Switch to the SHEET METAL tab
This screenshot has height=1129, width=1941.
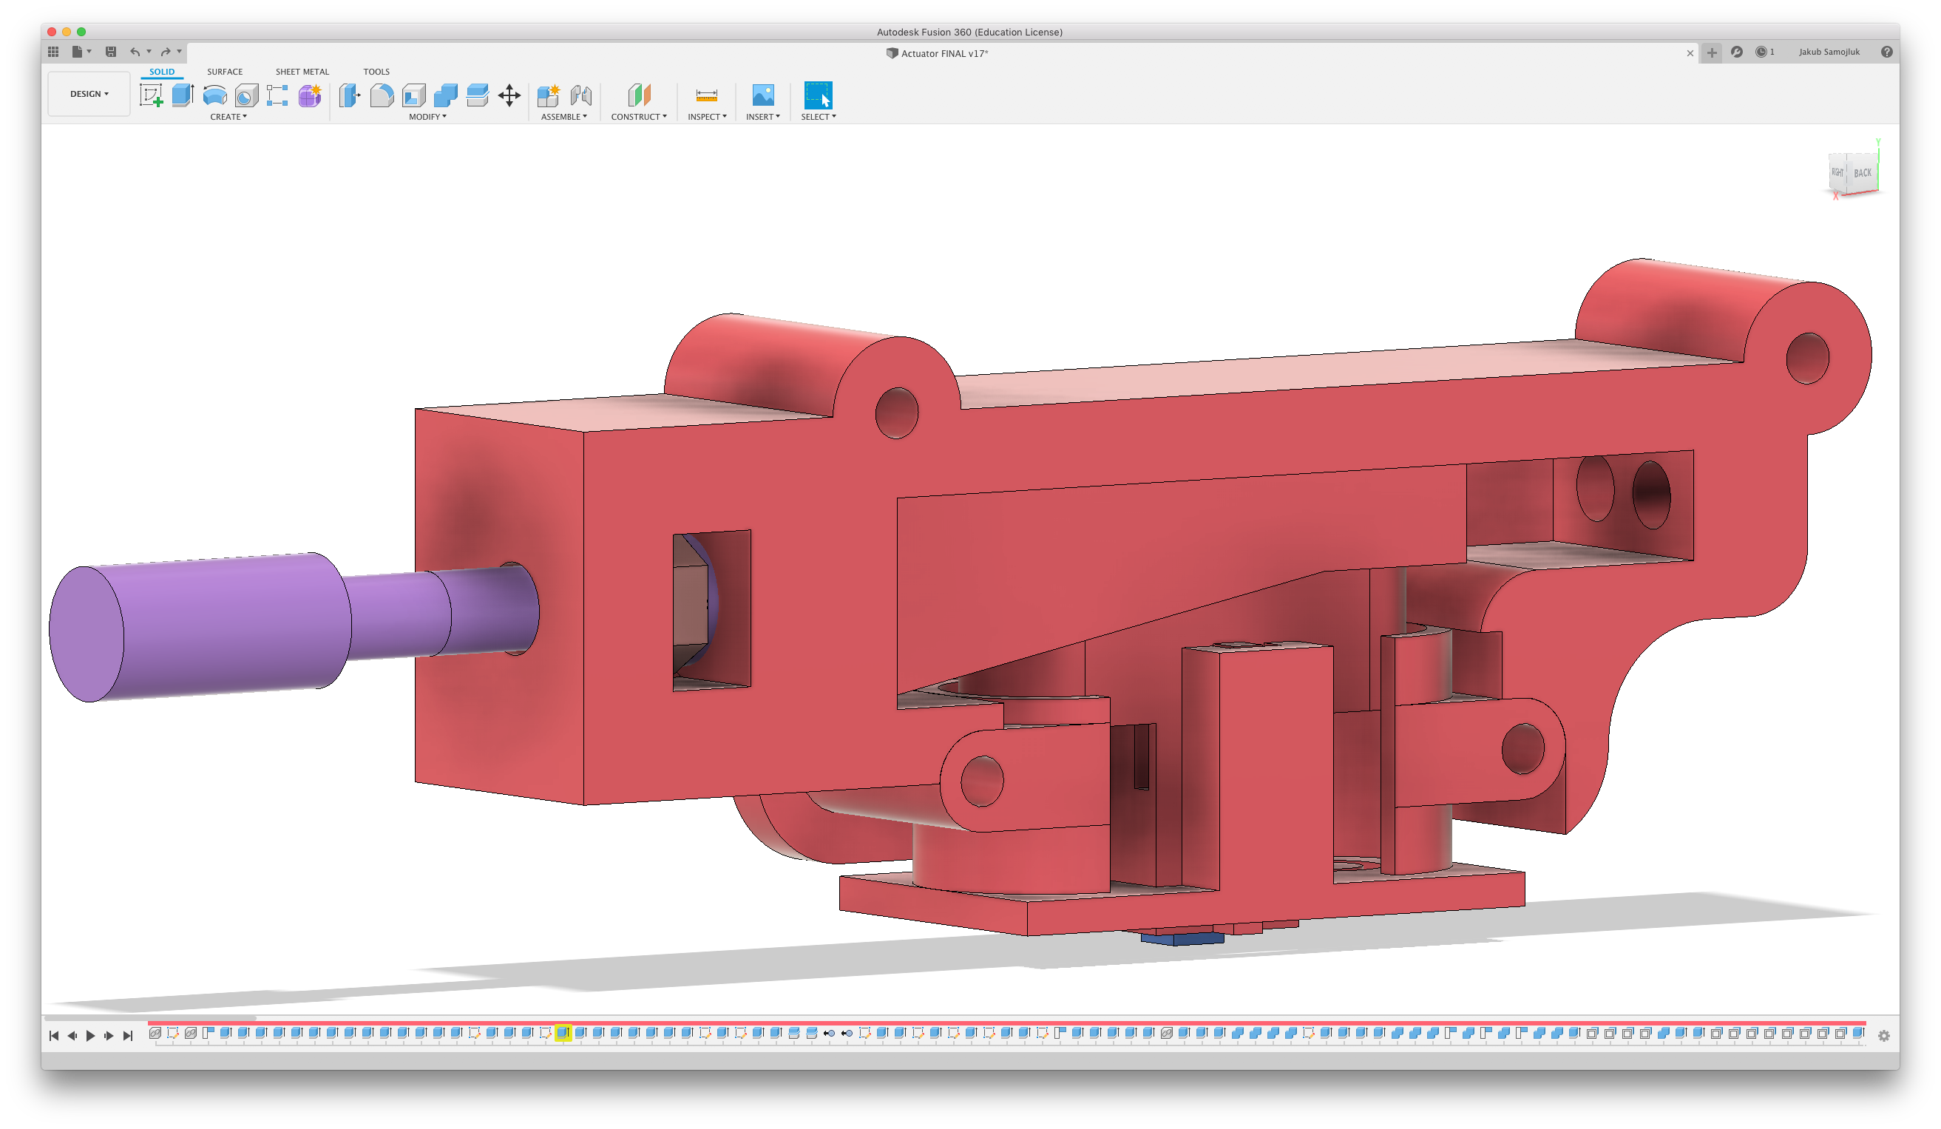pyautogui.click(x=302, y=72)
